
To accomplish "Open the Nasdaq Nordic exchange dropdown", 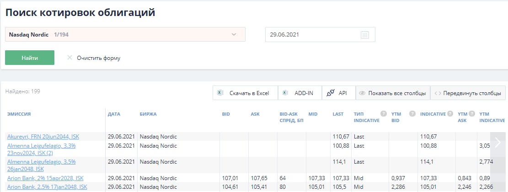I will (x=125, y=34).
